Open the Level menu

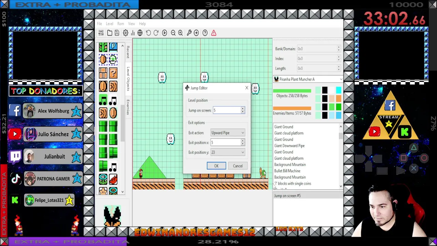tap(110, 24)
